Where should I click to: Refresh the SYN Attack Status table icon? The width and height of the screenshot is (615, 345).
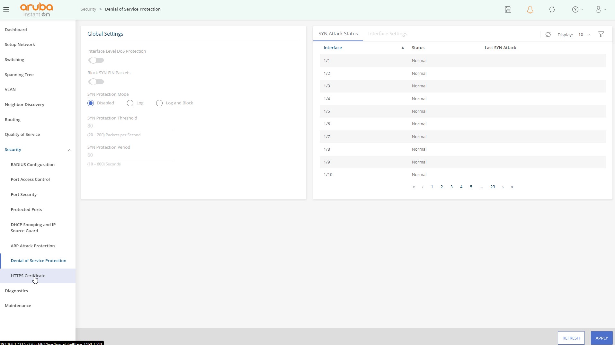[548, 34]
